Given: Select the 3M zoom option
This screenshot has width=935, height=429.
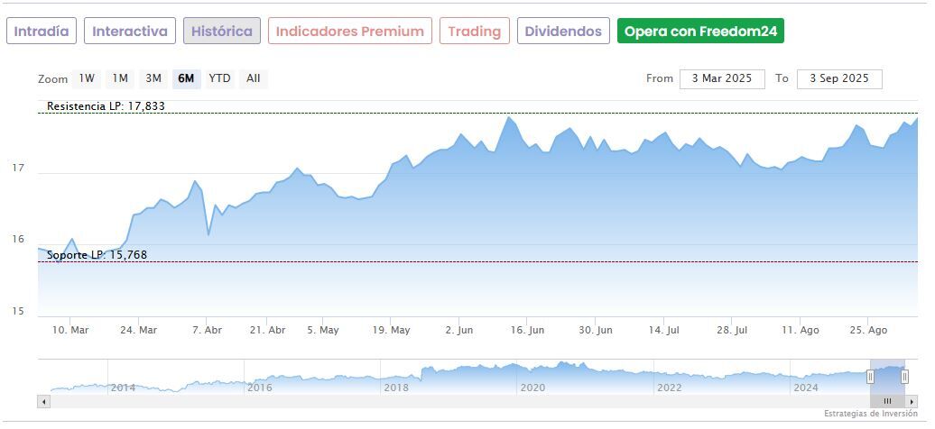Looking at the screenshot, I should pos(153,78).
